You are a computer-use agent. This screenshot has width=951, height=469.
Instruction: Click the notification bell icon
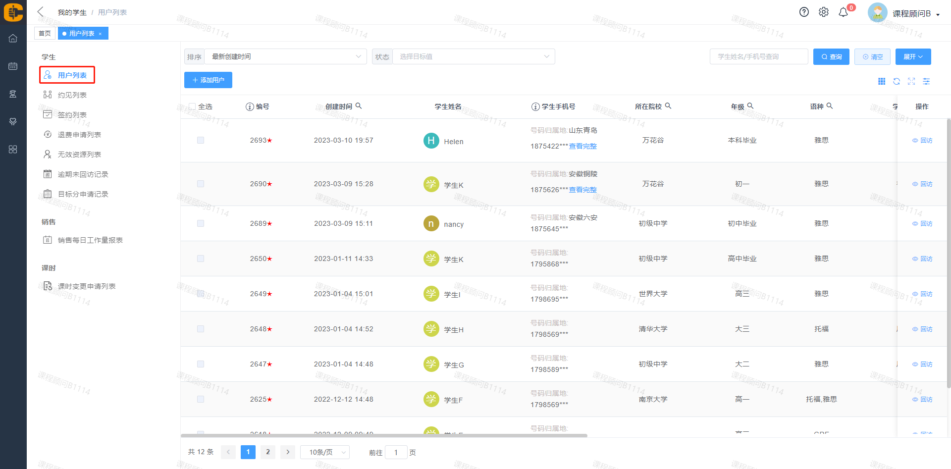[843, 12]
